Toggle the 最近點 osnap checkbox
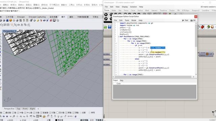The image size is (216, 121). coord(4,113)
